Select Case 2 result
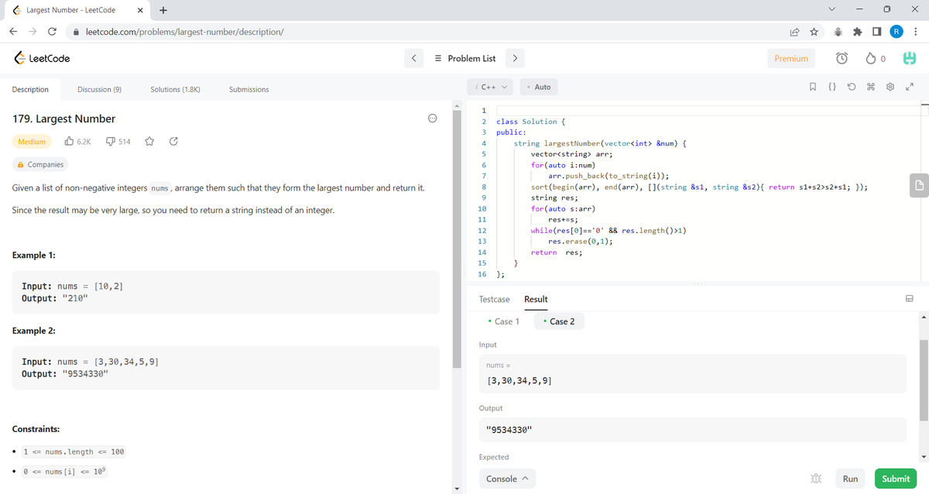The height and width of the screenshot is (494, 929). pos(559,321)
